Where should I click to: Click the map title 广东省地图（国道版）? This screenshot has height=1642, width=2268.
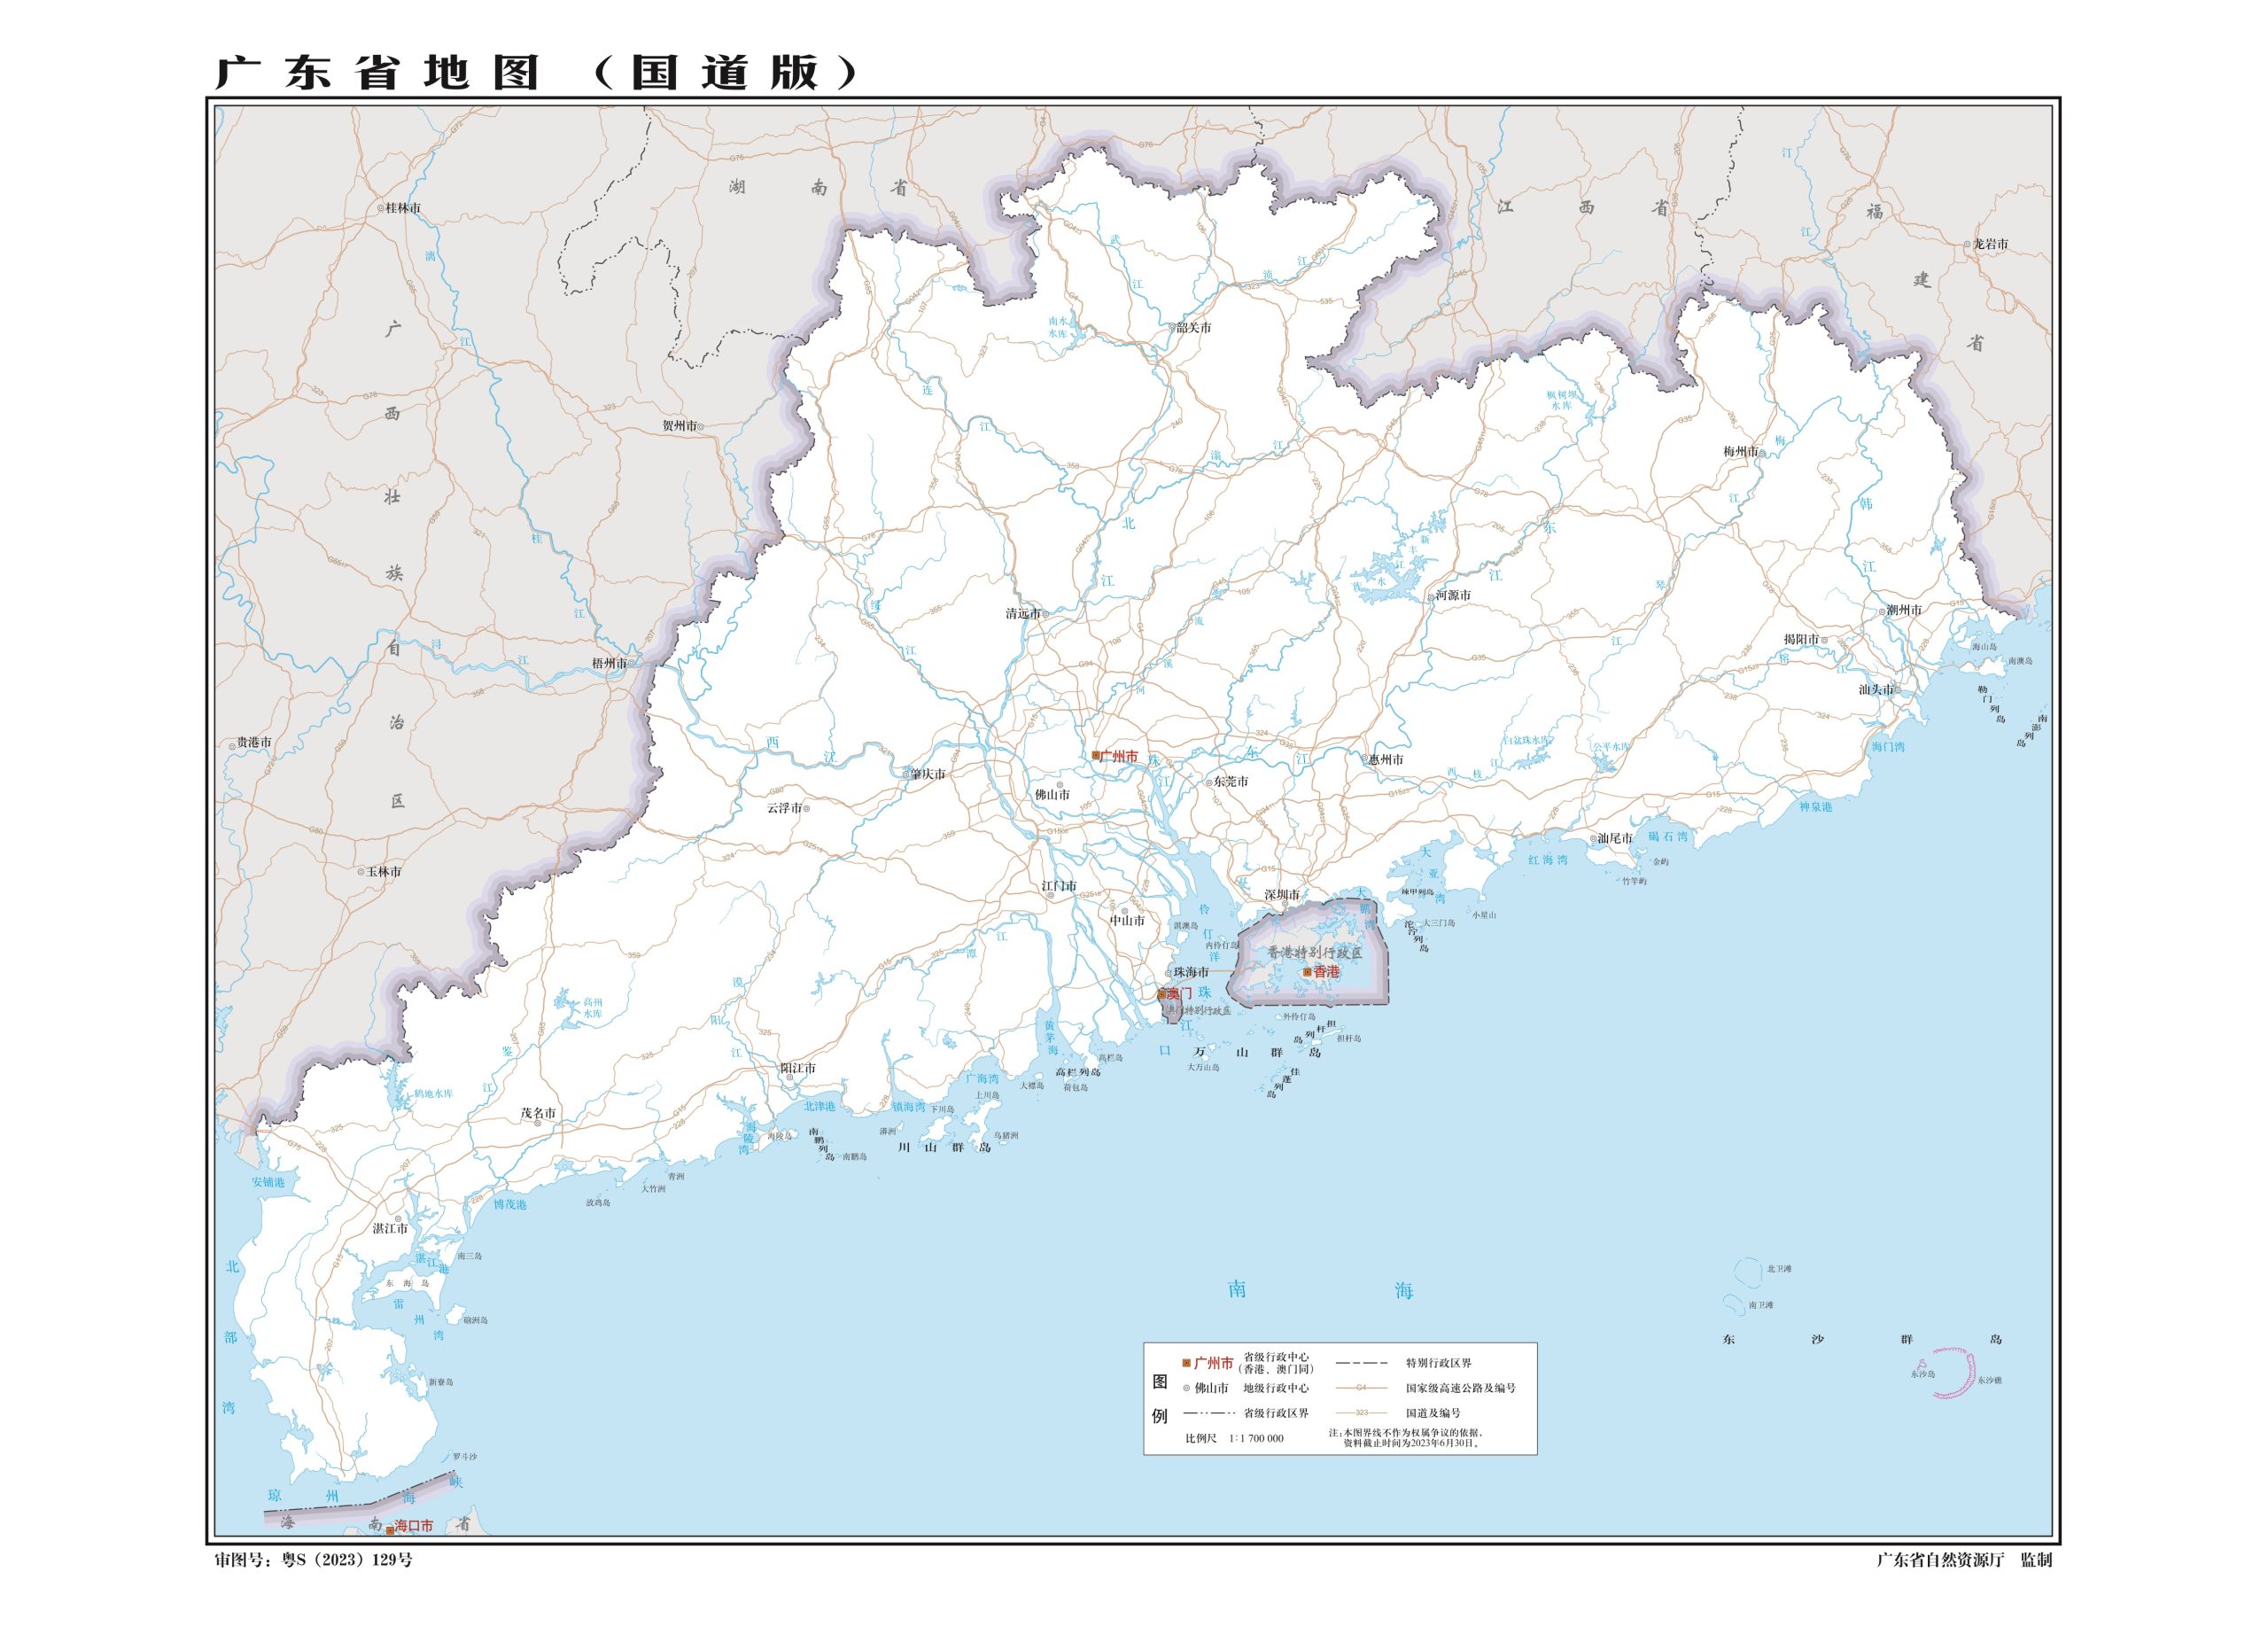(x=537, y=72)
